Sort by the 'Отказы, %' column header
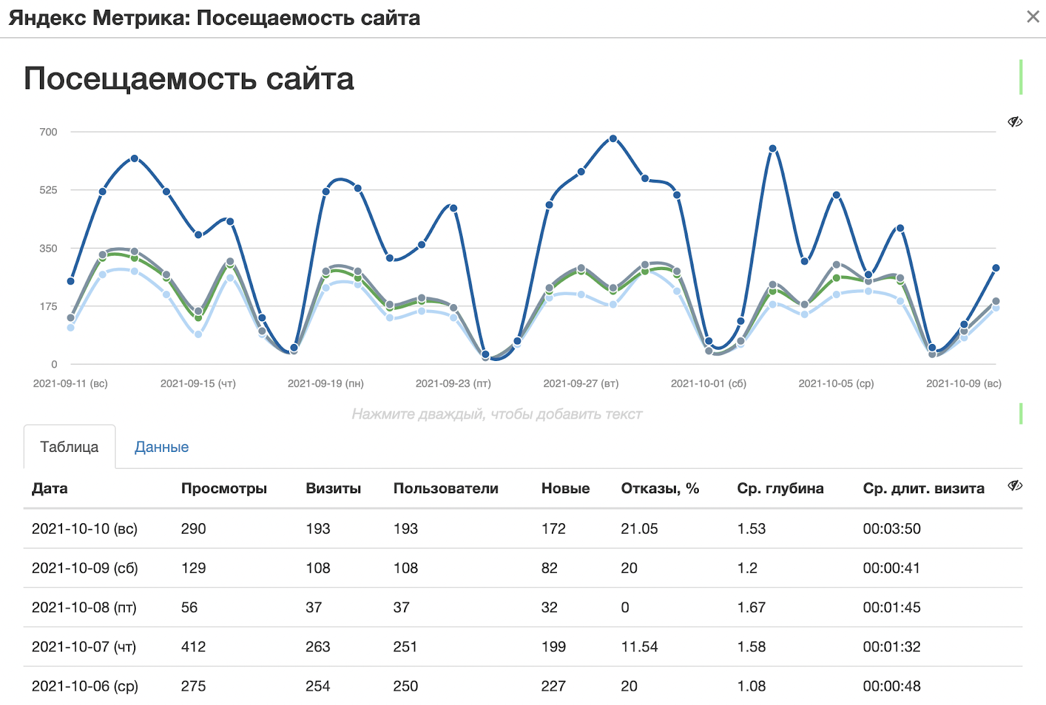The image size is (1046, 705). (660, 489)
